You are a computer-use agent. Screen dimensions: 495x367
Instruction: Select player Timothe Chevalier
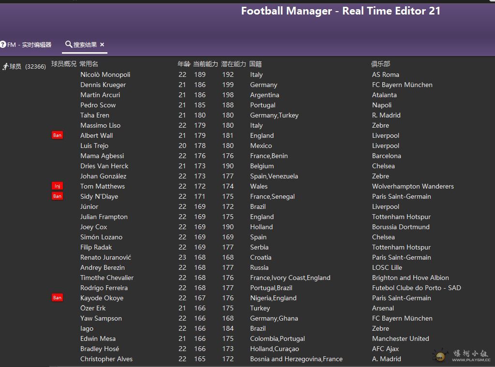[107, 278]
